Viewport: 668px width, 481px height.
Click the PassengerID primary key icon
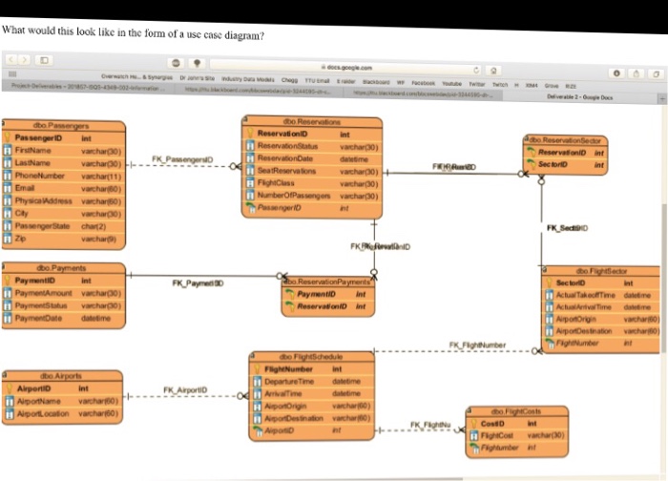click(8, 137)
